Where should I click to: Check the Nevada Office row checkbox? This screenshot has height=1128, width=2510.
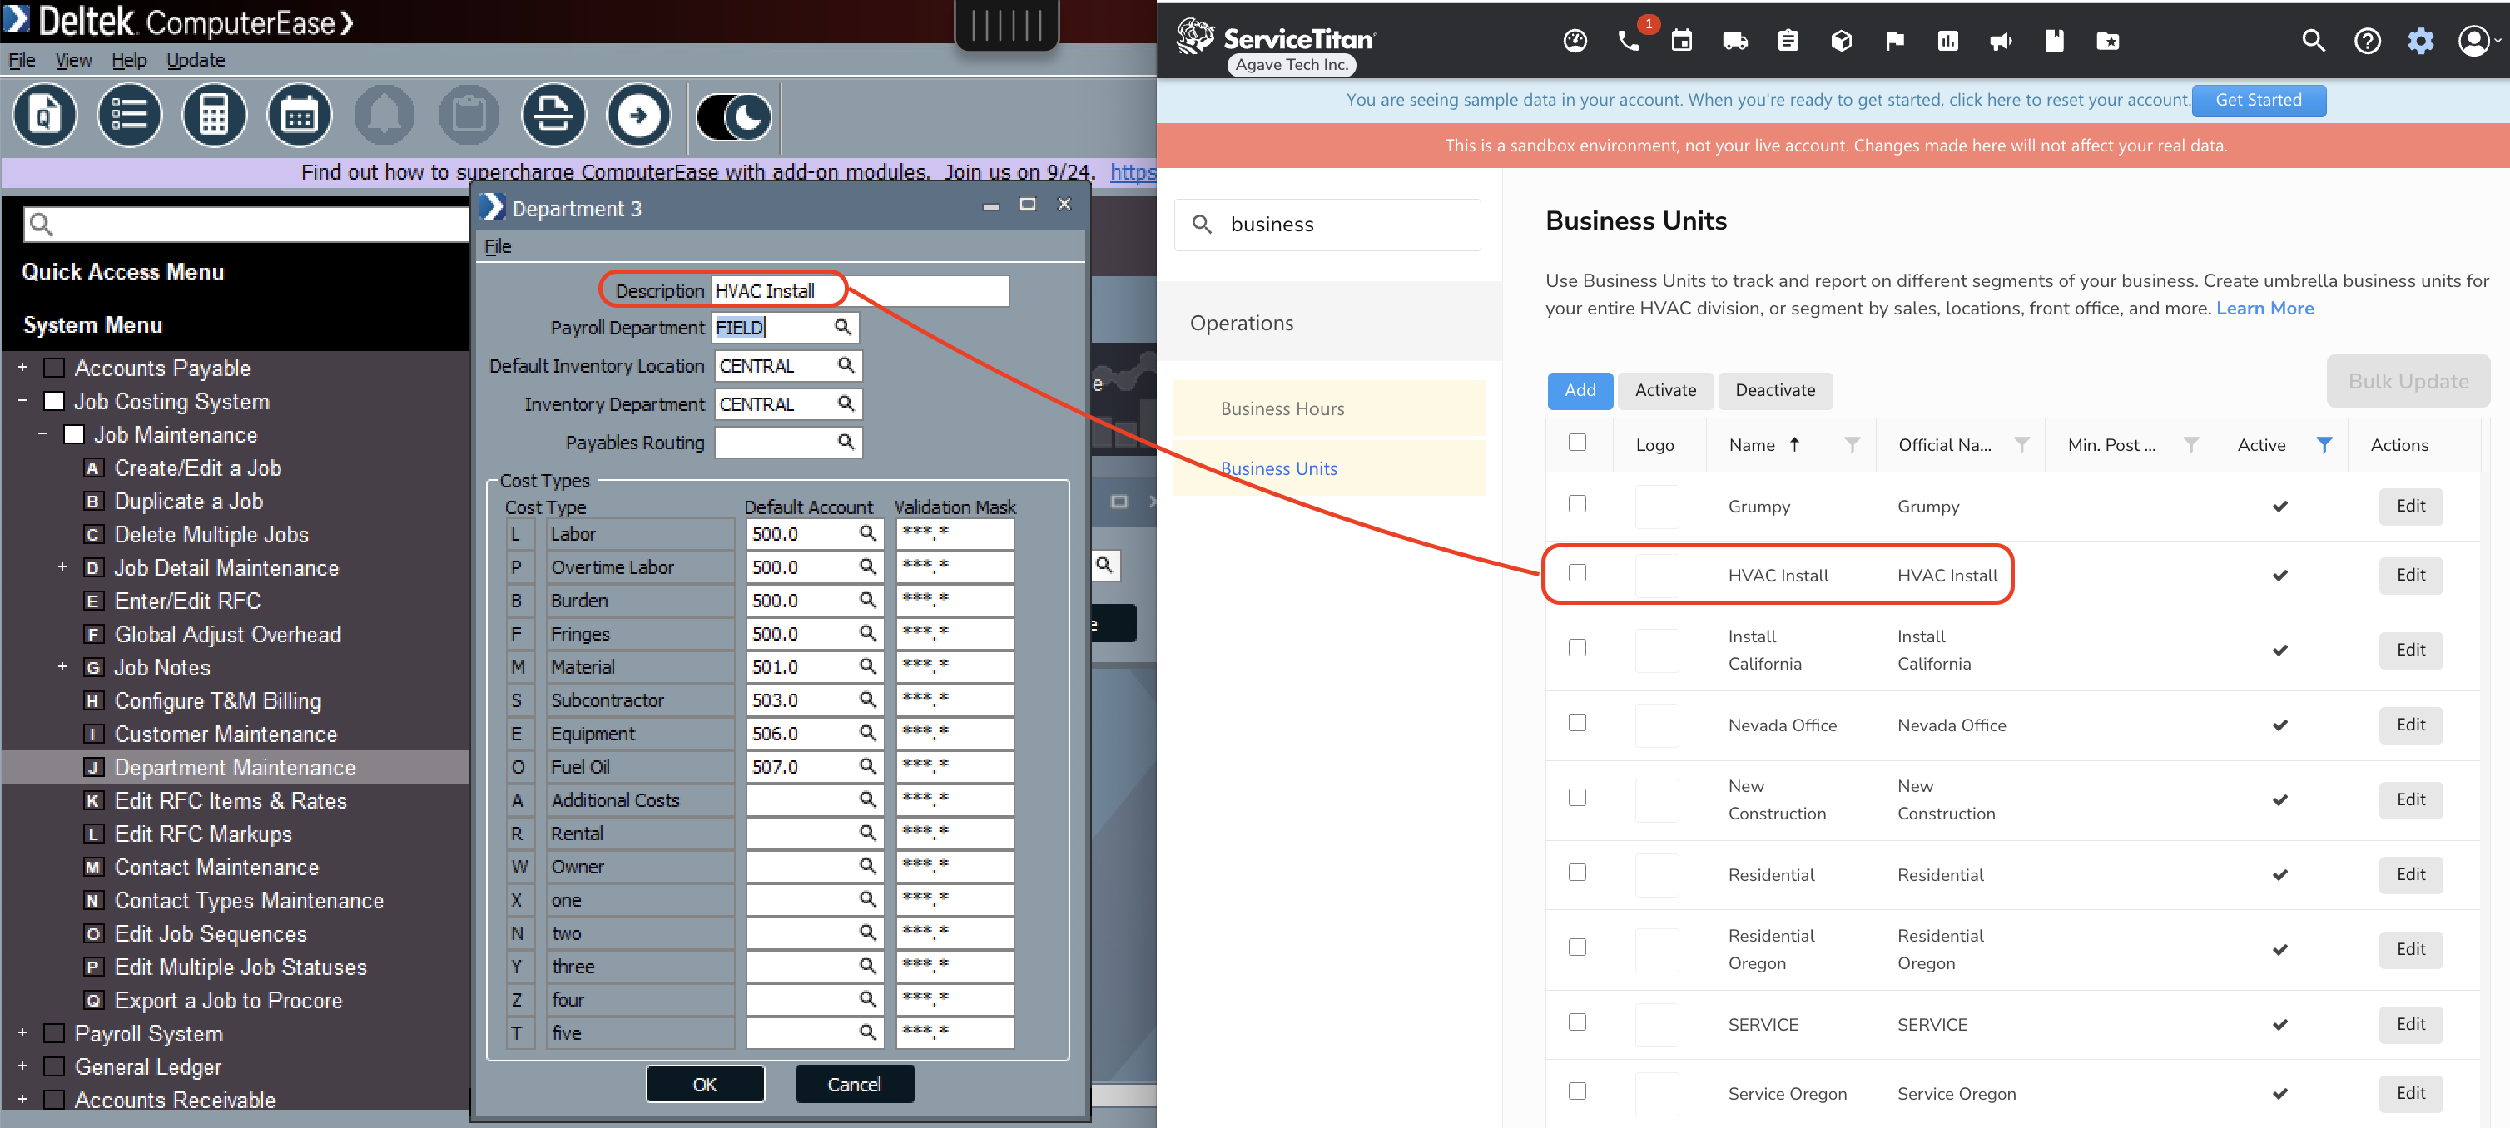coord(1578,723)
